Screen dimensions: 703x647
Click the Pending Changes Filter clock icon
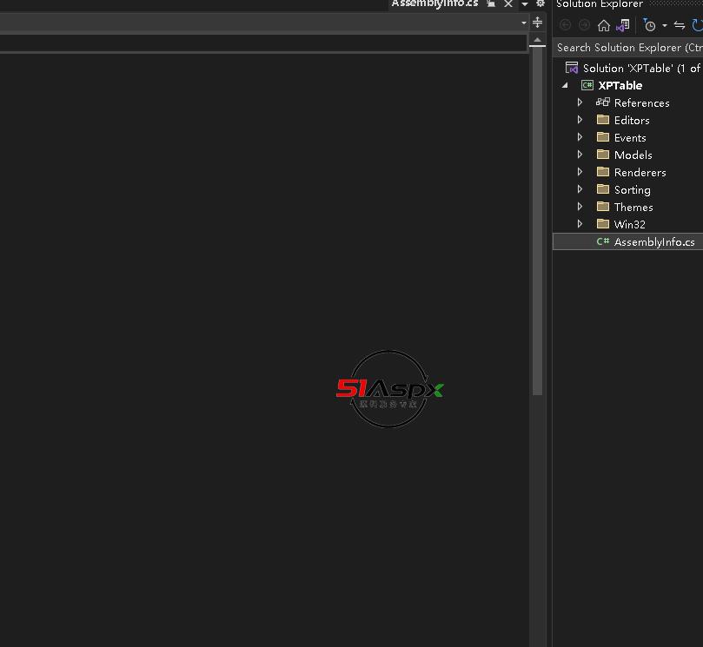[x=649, y=25]
